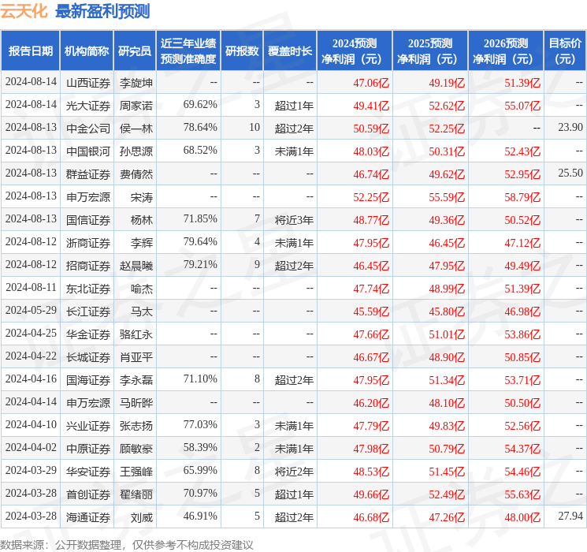Click the 最新盈利预测 heading
This screenshot has height=552, width=587.
[x=102, y=11]
